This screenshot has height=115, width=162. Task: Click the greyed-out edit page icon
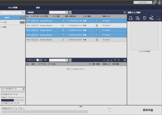coord(158,18)
